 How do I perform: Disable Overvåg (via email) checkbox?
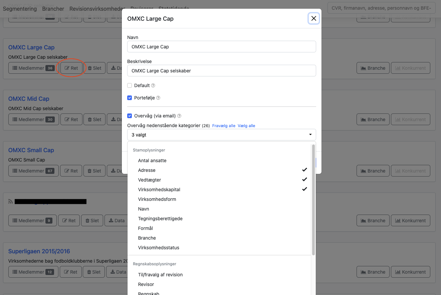130,116
